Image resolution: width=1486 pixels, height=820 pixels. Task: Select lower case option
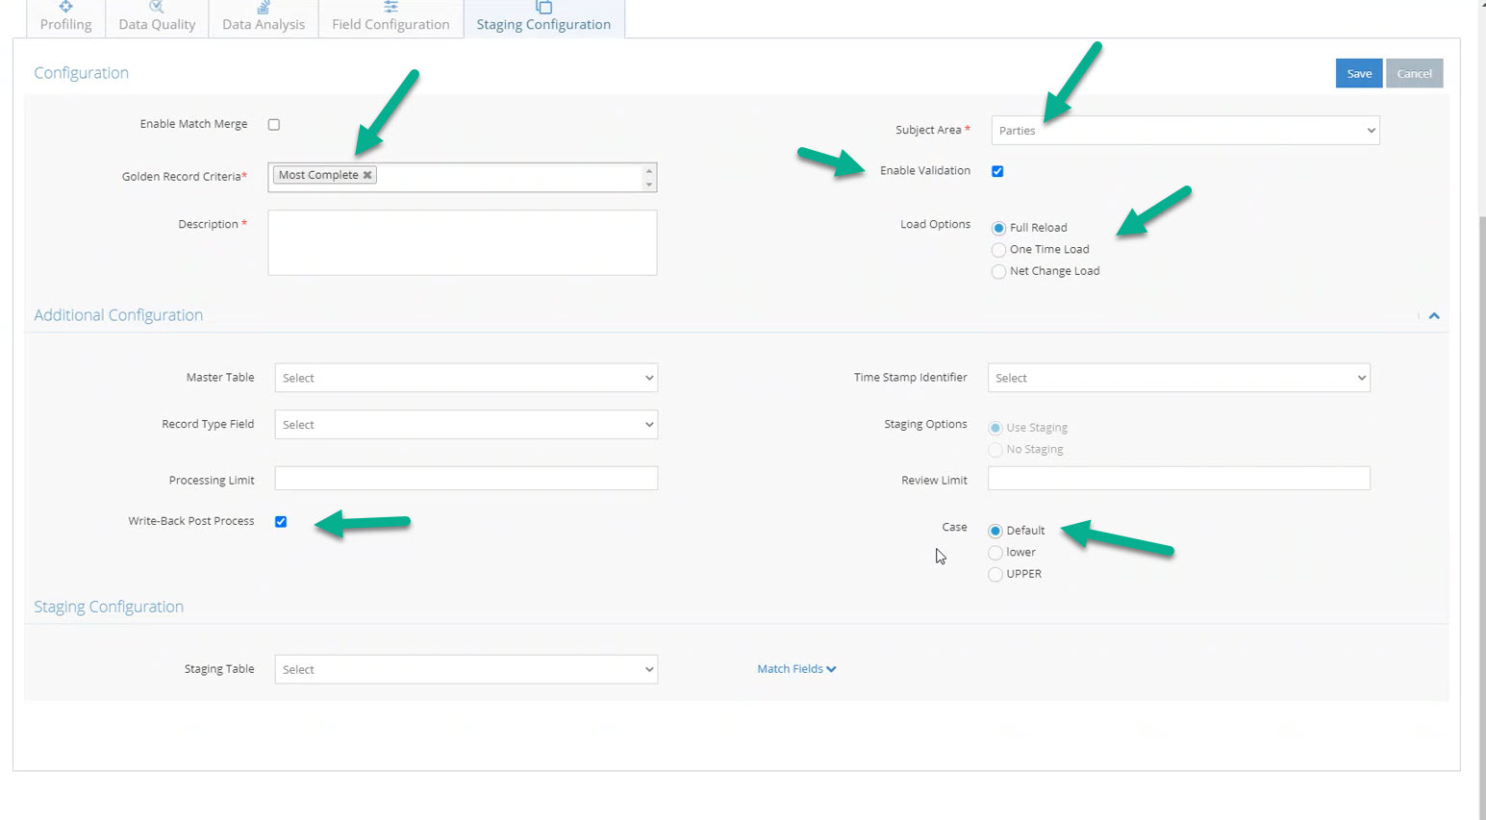995,553
